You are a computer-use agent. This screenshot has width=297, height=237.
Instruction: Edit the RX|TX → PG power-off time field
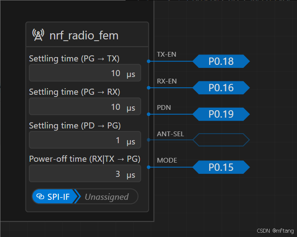click(85, 173)
